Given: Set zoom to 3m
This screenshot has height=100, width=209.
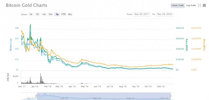Looking at the screenshot, I should point(50,14).
